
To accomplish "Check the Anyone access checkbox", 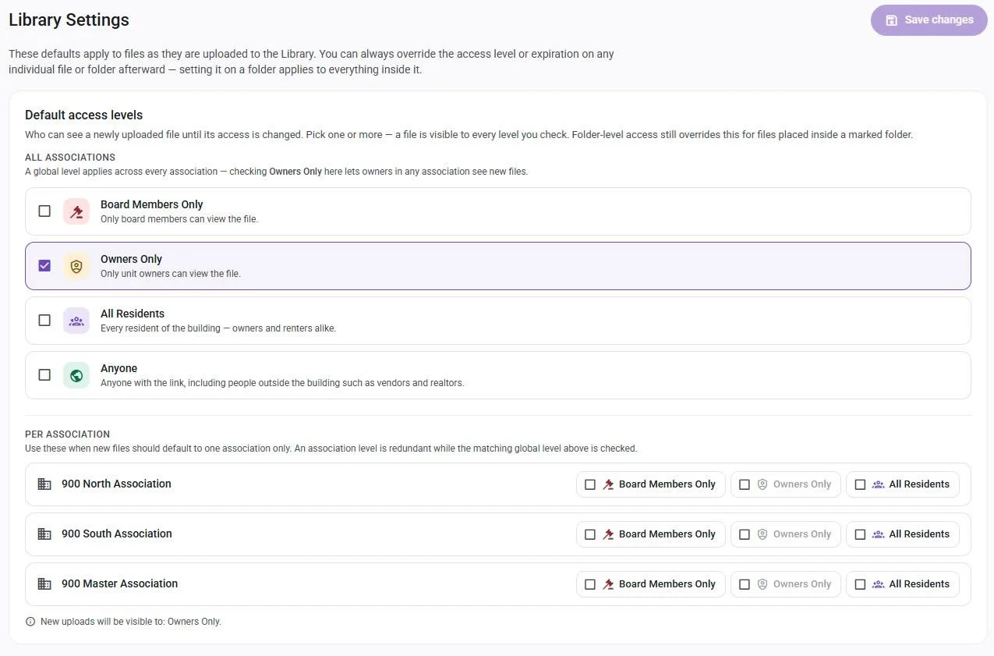I will click(44, 375).
